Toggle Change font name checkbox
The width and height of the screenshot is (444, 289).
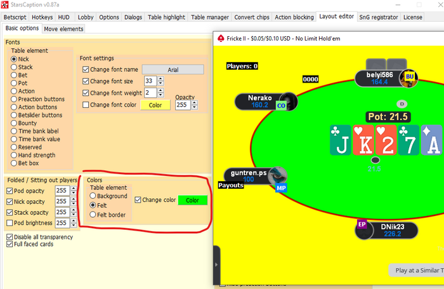coord(86,69)
